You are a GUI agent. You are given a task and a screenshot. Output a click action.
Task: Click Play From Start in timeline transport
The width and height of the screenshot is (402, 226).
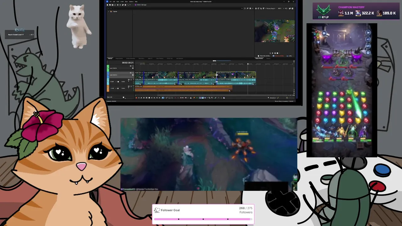(x=141, y=98)
